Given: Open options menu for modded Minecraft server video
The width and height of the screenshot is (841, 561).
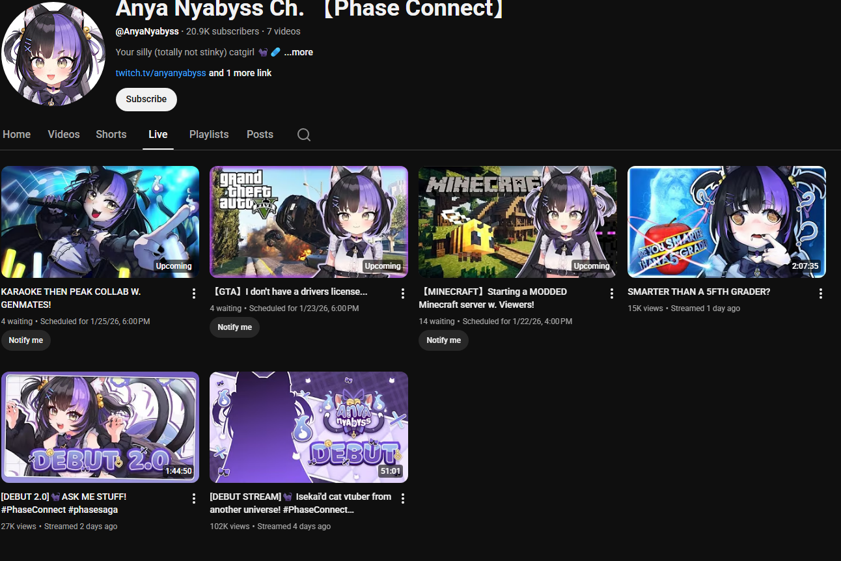Looking at the screenshot, I should [612, 294].
